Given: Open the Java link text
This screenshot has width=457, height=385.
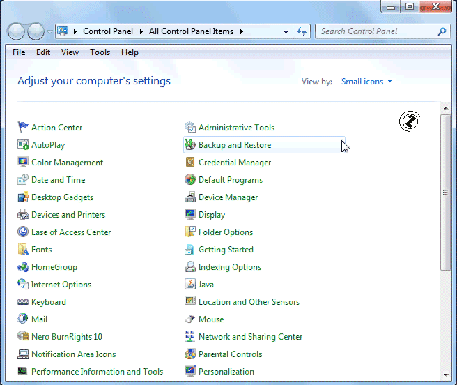Looking at the screenshot, I should coord(206,285).
